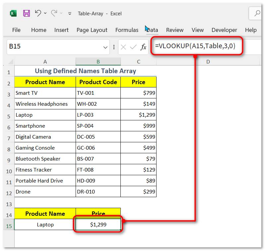Select column D header

point(208,62)
